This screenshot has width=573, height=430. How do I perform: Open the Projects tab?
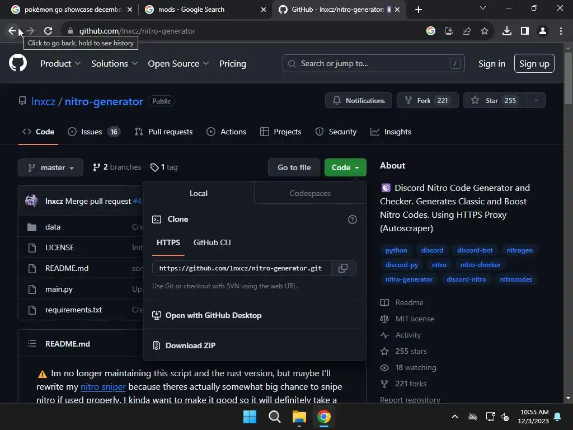[281, 132]
